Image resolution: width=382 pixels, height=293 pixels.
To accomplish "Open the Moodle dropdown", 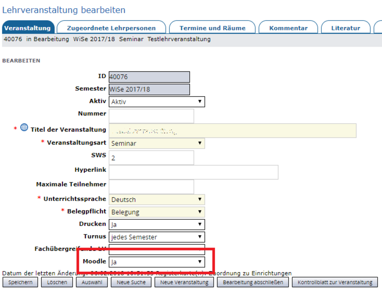I will pos(157,262).
